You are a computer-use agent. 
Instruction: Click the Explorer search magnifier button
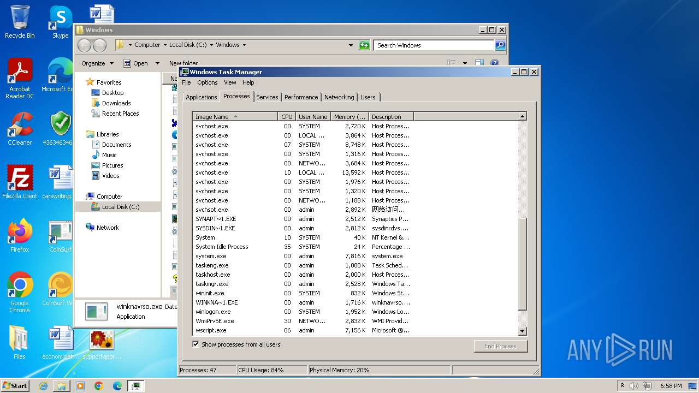tap(500, 45)
